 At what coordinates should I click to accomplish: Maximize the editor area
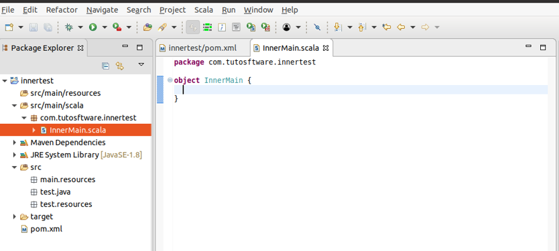(543, 48)
